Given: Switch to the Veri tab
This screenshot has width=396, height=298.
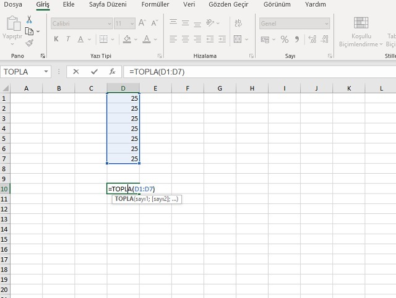Looking at the screenshot, I should [x=189, y=4].
